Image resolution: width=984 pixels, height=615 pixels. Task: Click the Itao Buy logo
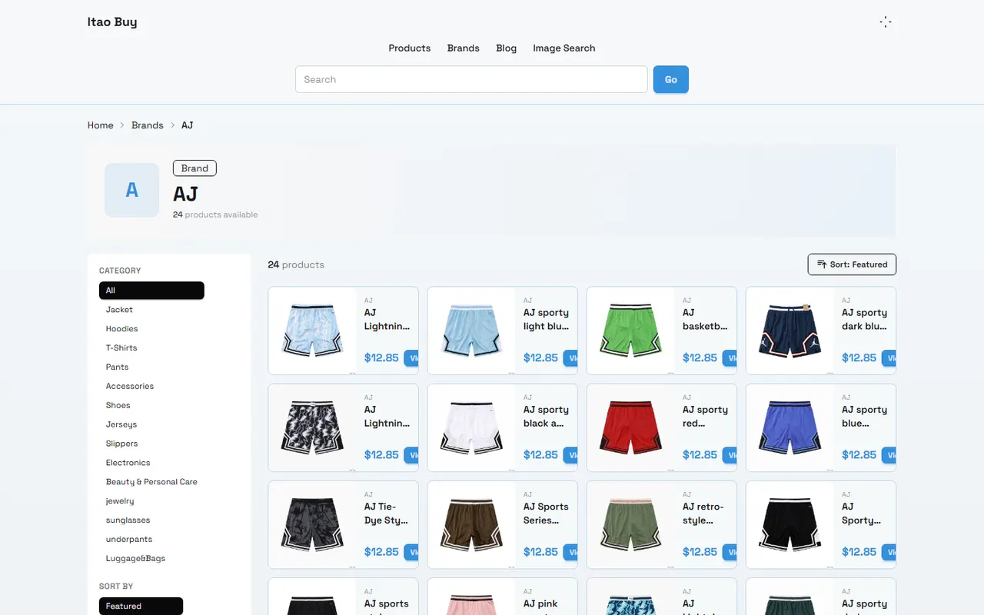point(112,22)
